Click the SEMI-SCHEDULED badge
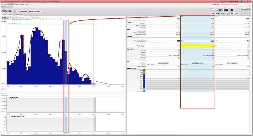The width and height of the screenshot is (253, 136). [x=34, y=11]
